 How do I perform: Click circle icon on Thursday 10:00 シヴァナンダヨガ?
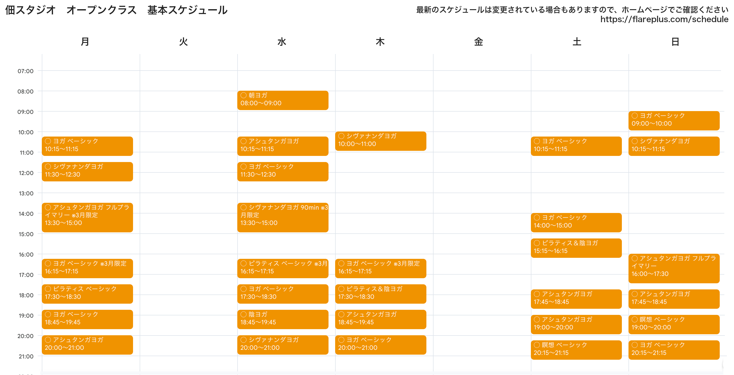click(341, 136)
